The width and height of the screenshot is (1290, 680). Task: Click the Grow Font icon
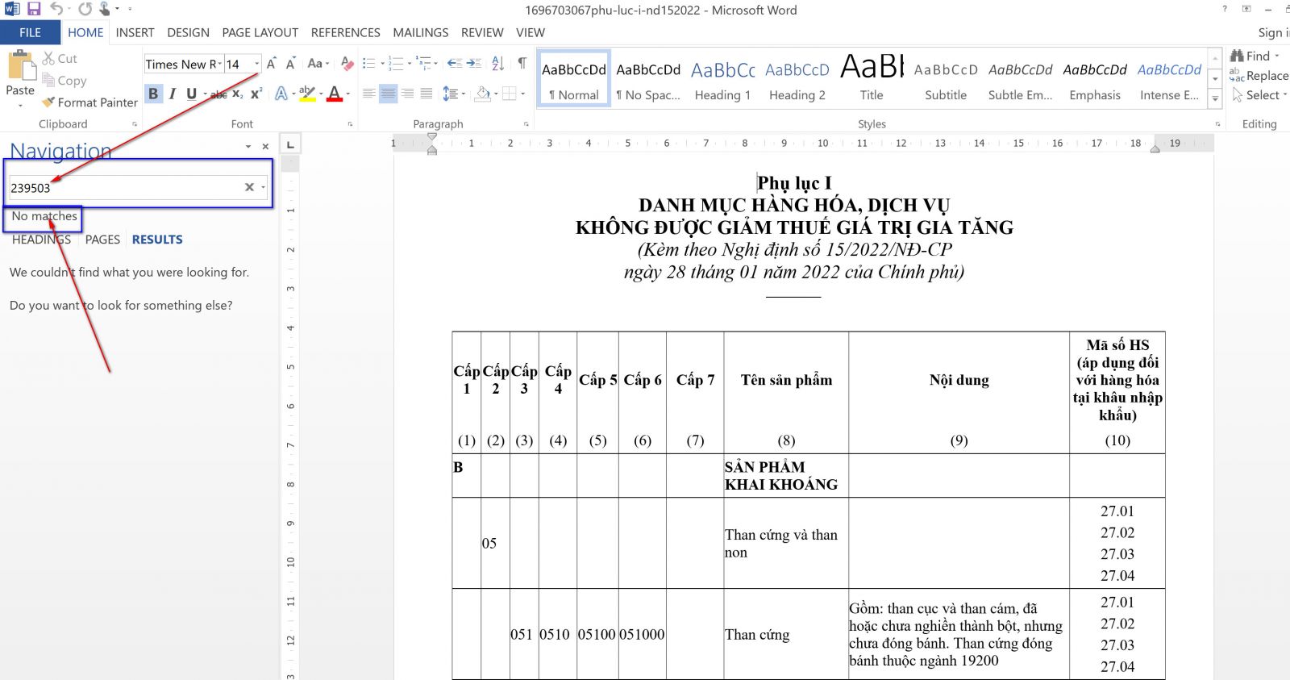(x=272, y=64)
